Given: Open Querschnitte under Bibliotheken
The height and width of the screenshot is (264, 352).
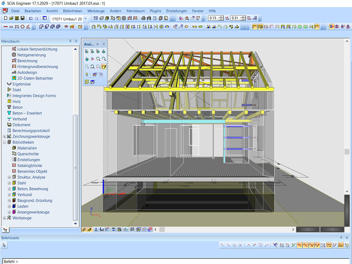Looking at the screenshot, I should pyautogui.click(x=28, y=154).
